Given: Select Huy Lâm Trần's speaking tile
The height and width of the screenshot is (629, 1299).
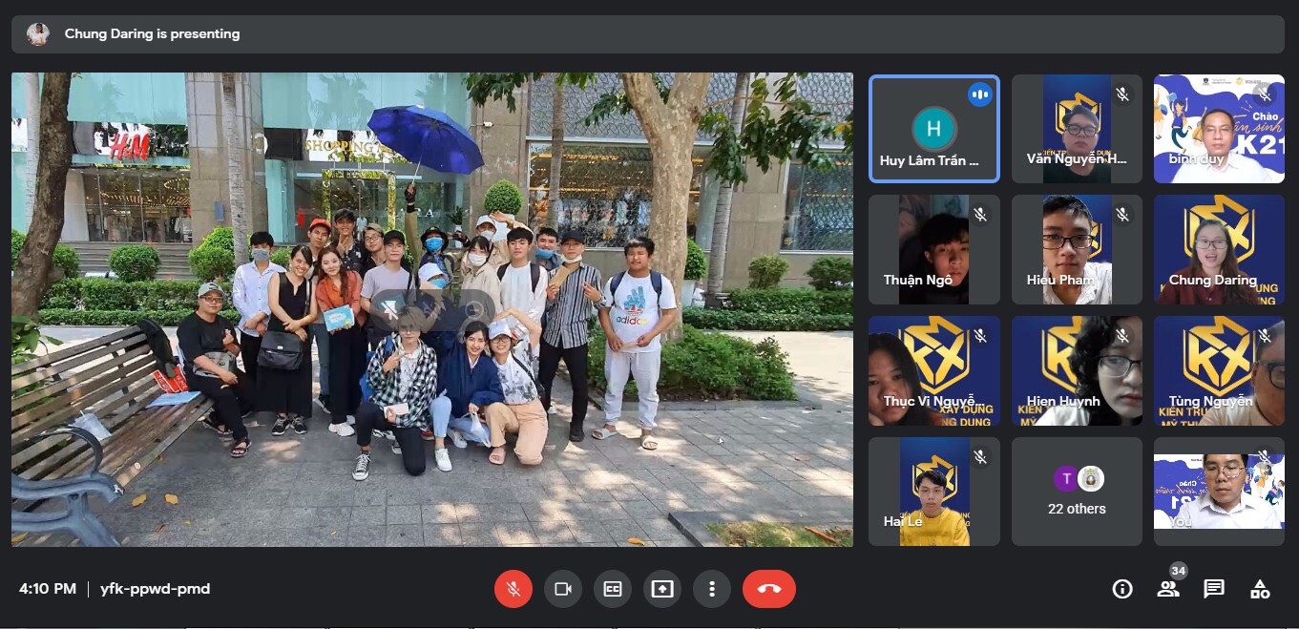Looking at the screenshot, I should (x=934, y=129).
